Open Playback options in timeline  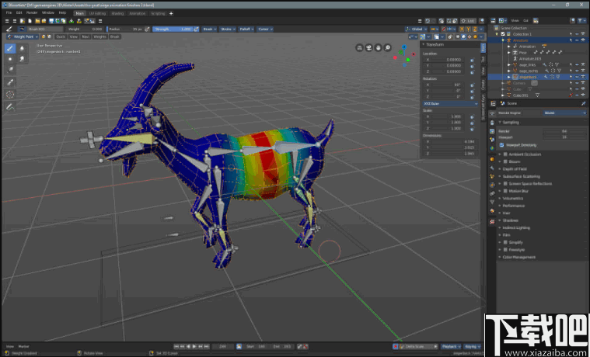pos(451,346)
